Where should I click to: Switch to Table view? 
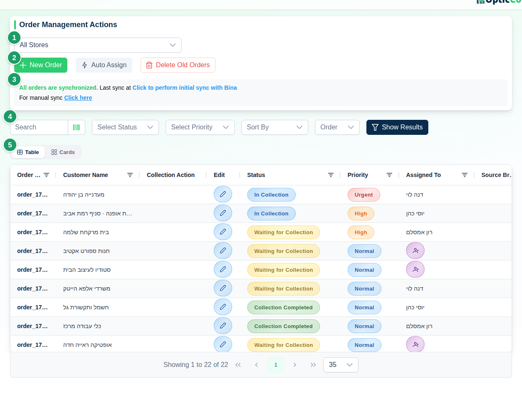tap(28, 152)
